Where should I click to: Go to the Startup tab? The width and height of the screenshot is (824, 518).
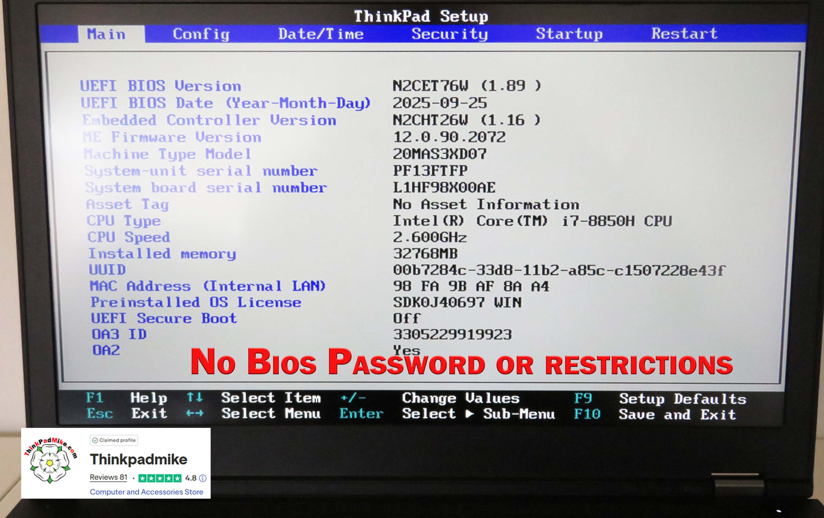(x=569, y=34)
